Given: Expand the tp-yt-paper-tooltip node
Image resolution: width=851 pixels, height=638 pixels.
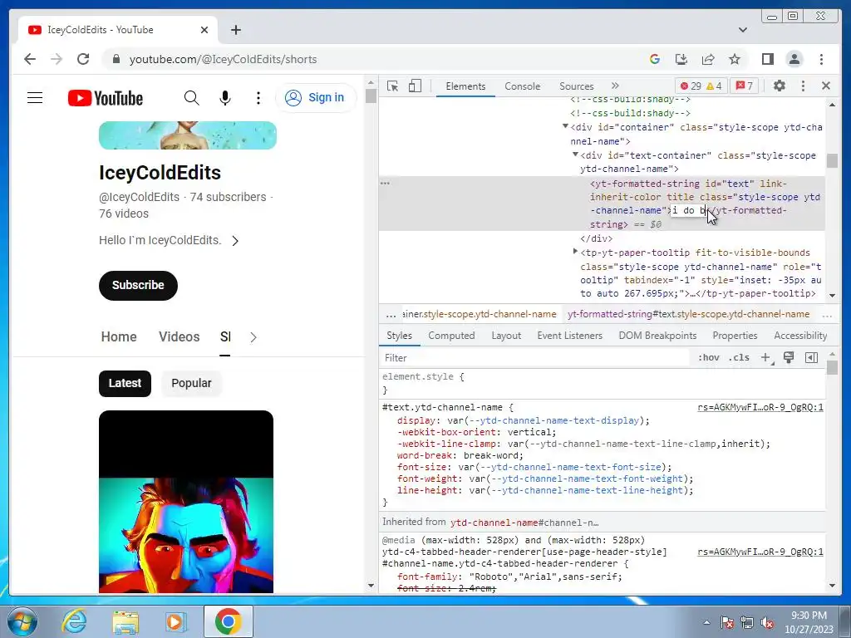Looking at the screenshot, I should click(575, 251).
